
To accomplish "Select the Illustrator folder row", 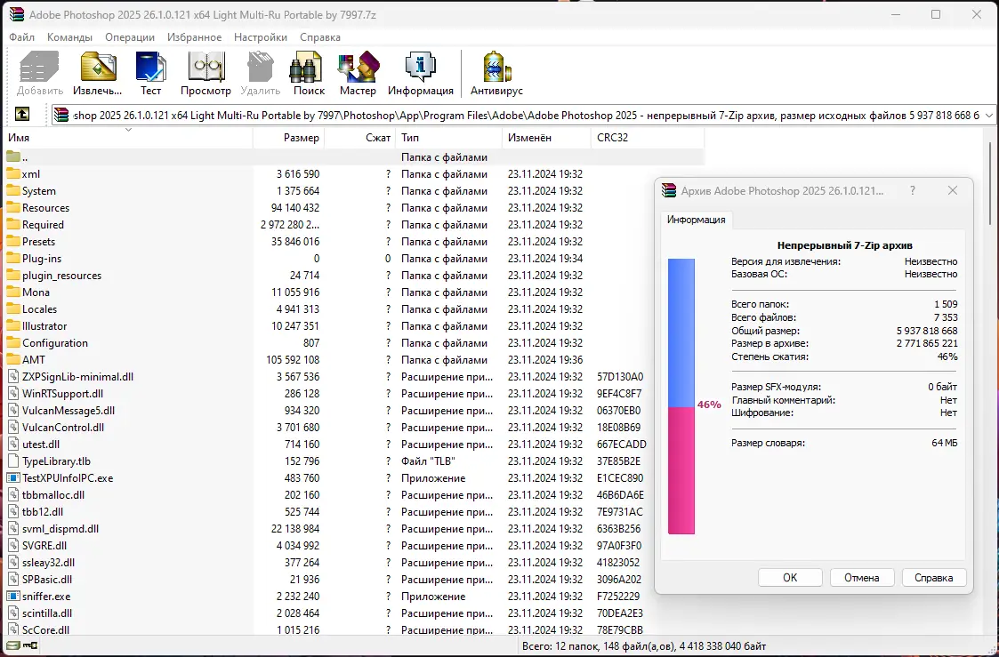I will click(354, 325).
